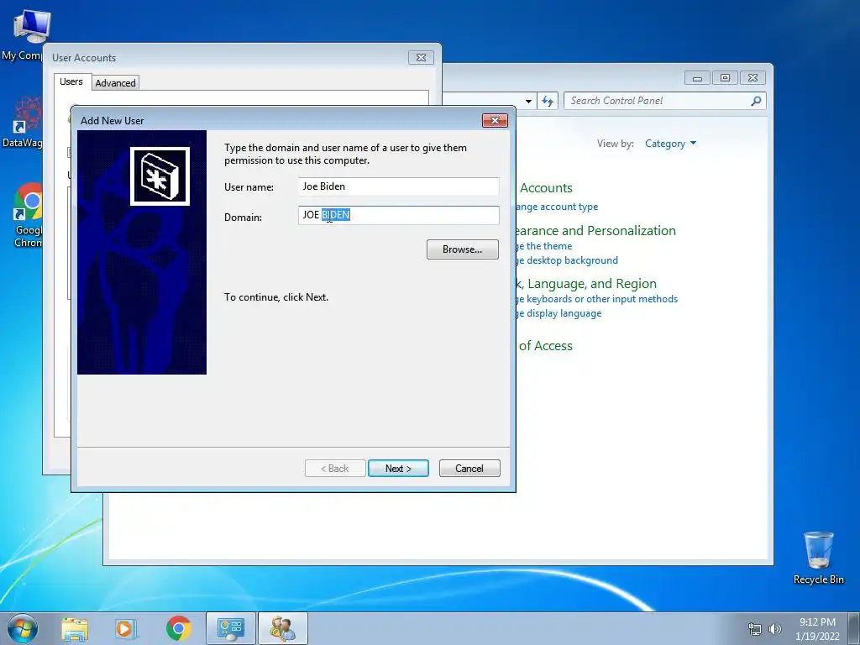This screenshot has height=645, width=860.
Task: Minimize the Control Panel window
Action: (x=697, y=78)
